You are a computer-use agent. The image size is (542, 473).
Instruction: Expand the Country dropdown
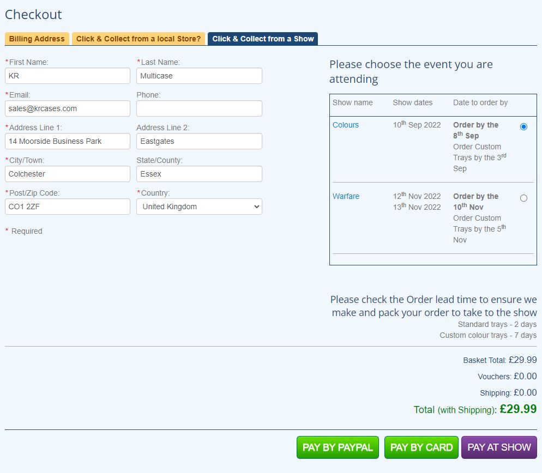tap(199, 207)
